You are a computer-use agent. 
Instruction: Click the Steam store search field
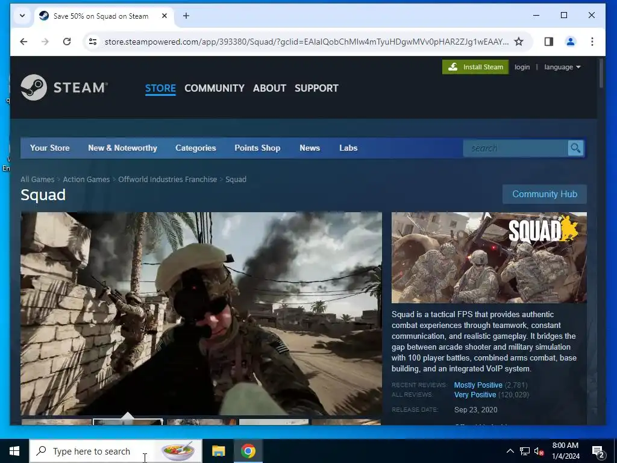click(x=516, y=148)
